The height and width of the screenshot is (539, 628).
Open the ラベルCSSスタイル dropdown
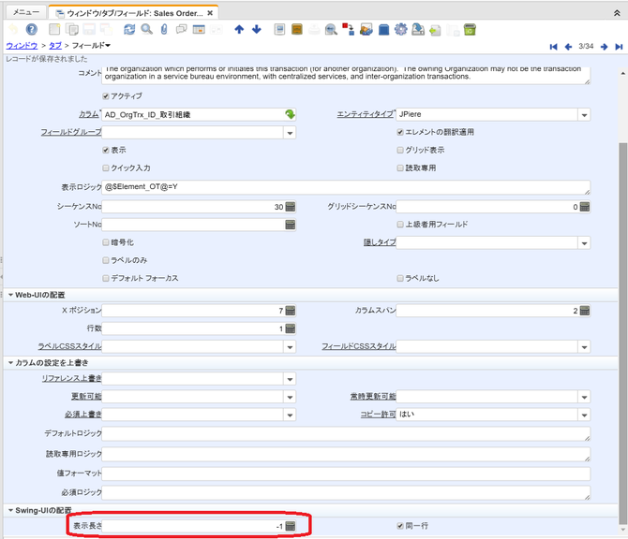tap(290, 347)
